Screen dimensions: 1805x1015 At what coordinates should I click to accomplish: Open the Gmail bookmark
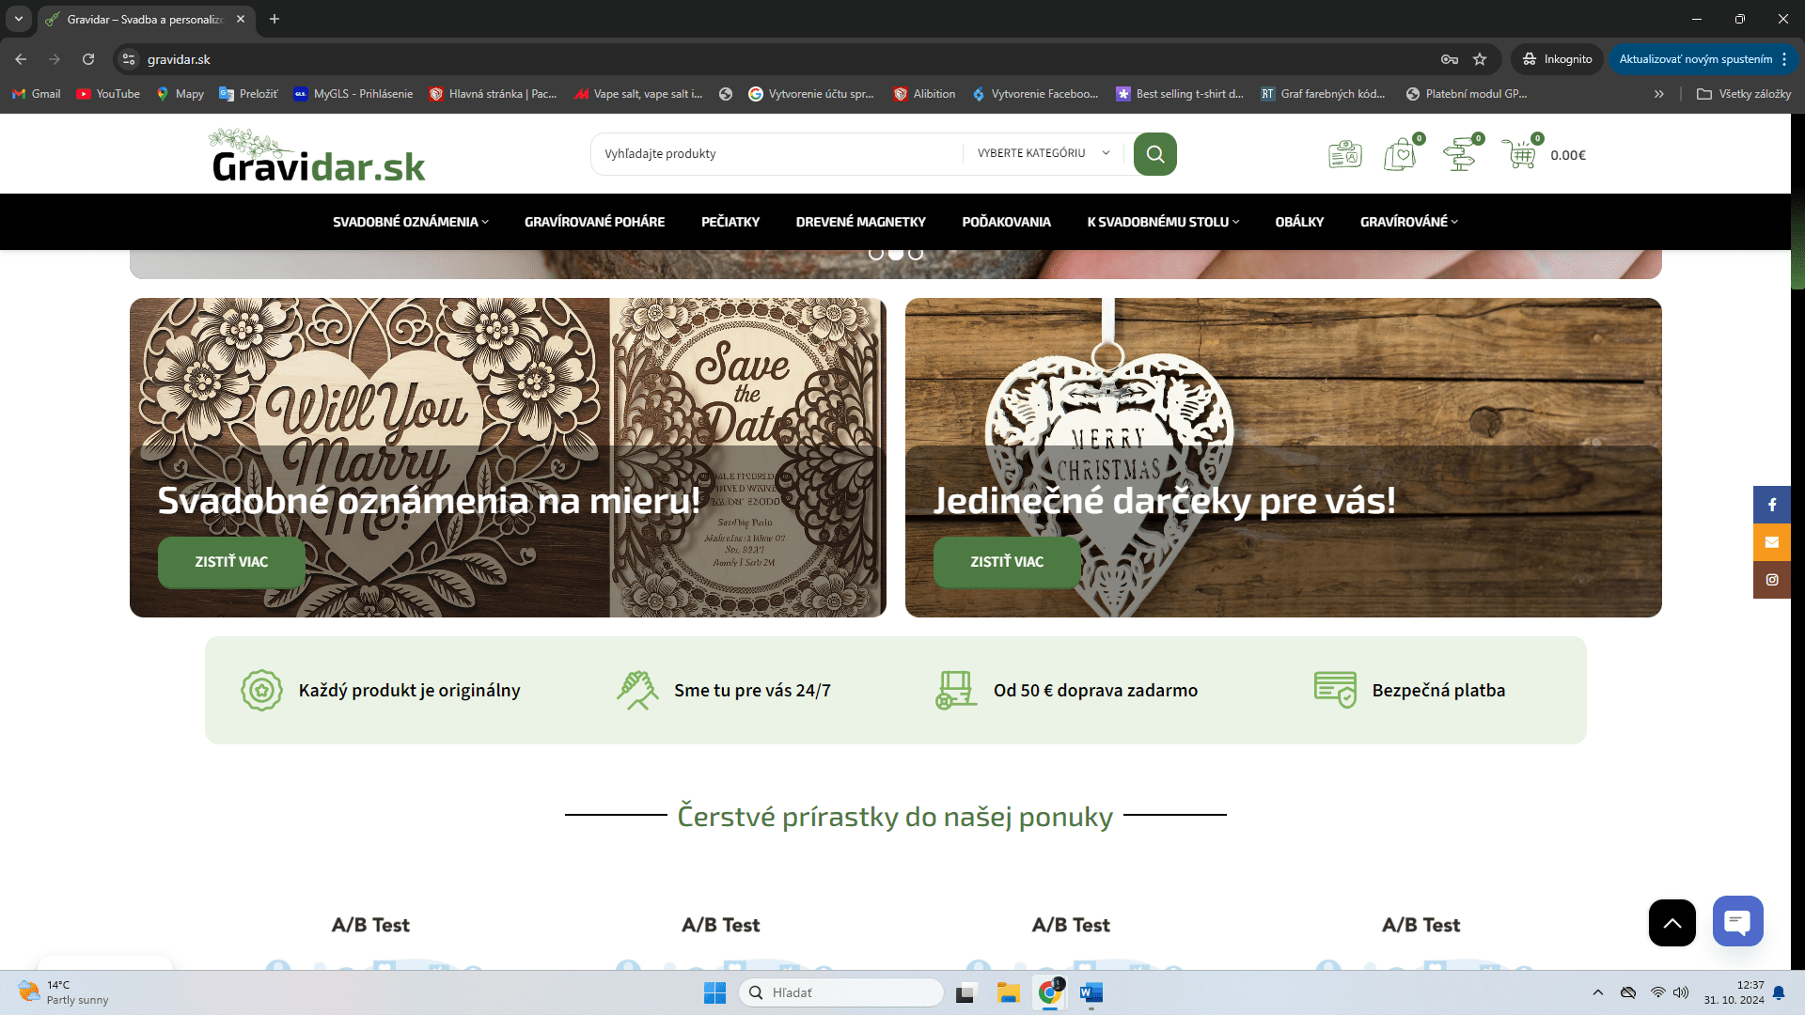coord(37,94)
